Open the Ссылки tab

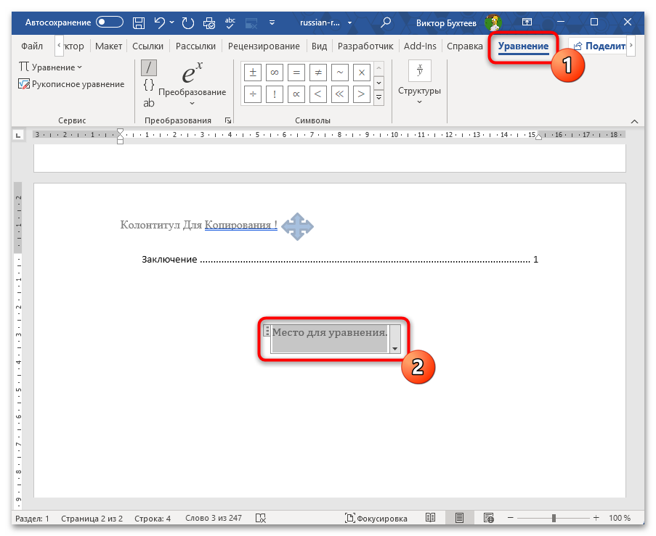[147, 46]
